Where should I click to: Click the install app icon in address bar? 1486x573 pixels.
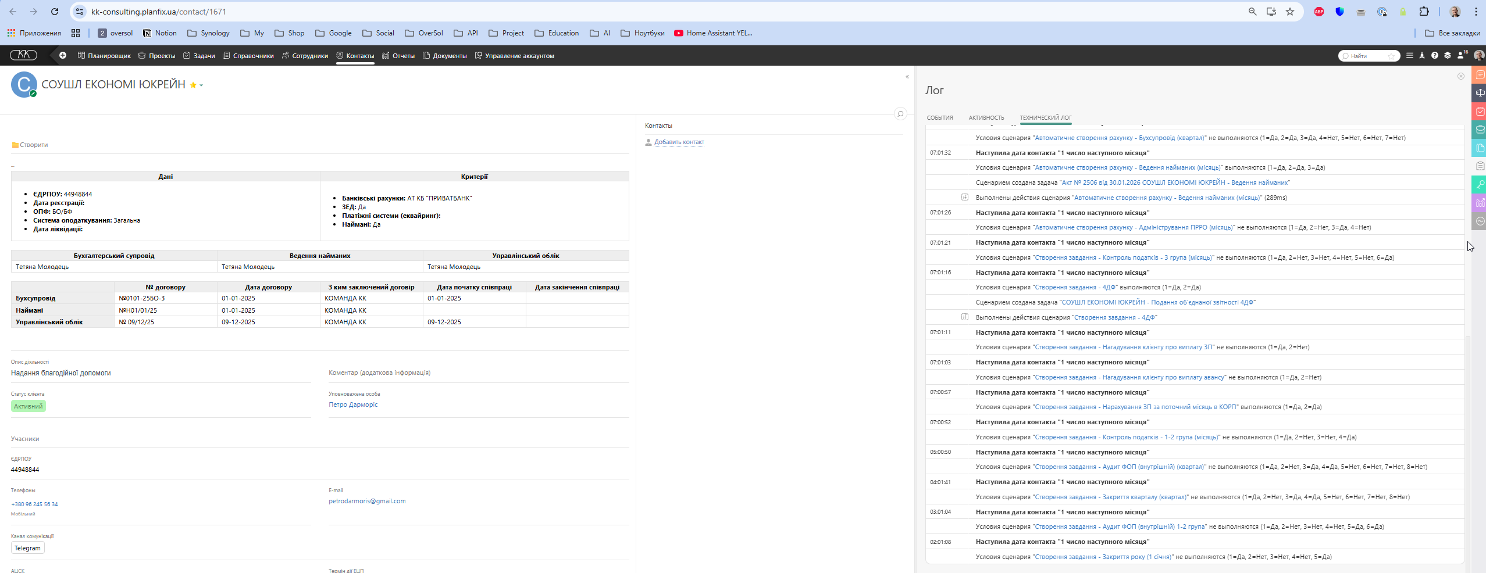click(1271, 12)
